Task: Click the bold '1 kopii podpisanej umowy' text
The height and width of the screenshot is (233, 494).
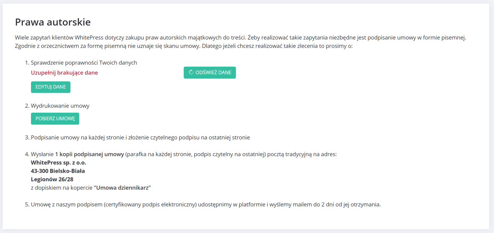Action: (89, 154)
